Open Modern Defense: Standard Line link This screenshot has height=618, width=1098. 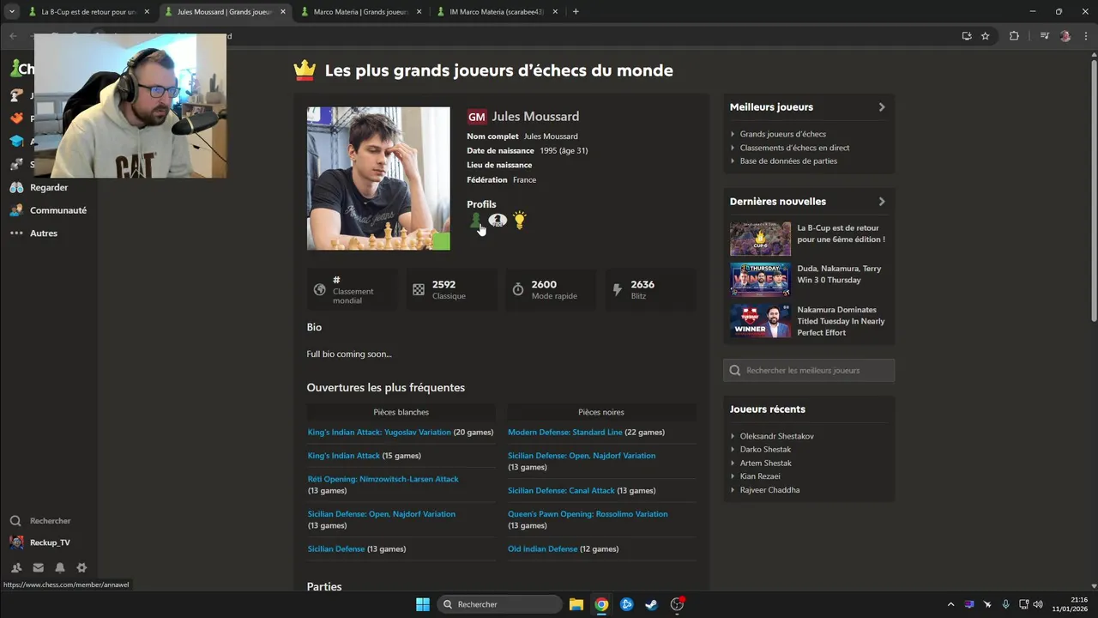564,433
